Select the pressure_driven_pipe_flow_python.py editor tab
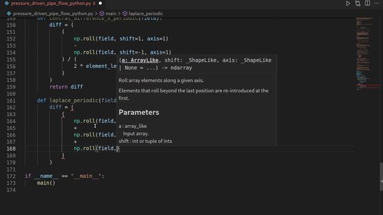Viewport: 383px width, 215px height. (x=53, y=4)
